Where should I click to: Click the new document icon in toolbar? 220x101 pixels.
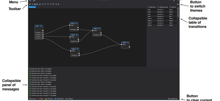(32, 4)
